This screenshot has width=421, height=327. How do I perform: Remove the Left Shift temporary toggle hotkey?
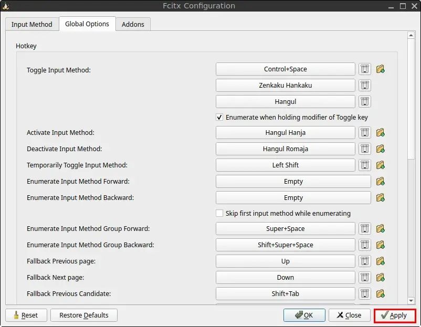click(x=365, y=165)
